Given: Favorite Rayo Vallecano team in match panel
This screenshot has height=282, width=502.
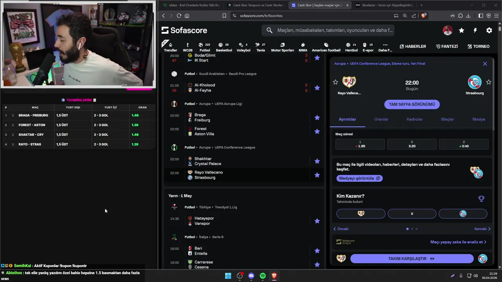Looking at the screenshot, I should point(335,82).
